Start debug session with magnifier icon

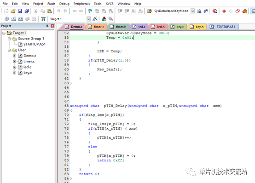click(214, 11)
